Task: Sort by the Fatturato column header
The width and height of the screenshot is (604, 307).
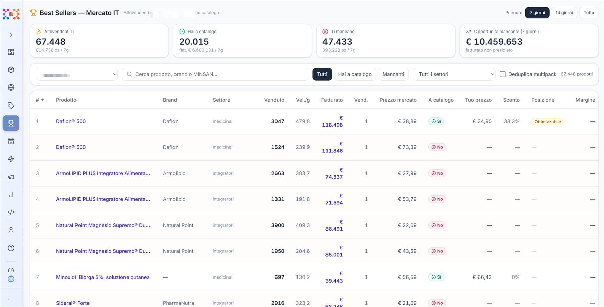Action: (x=332, y=100)
